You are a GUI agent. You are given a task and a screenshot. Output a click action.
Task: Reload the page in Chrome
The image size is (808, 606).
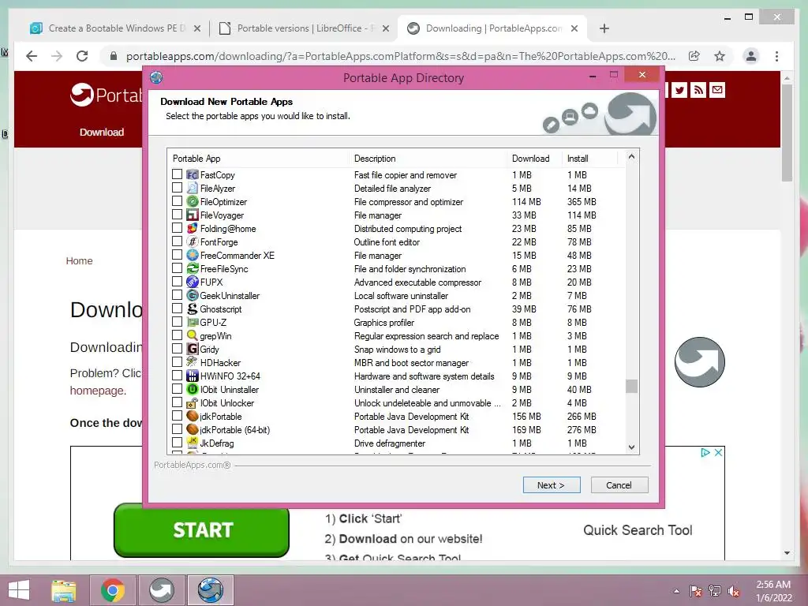(x=82, y=56)
